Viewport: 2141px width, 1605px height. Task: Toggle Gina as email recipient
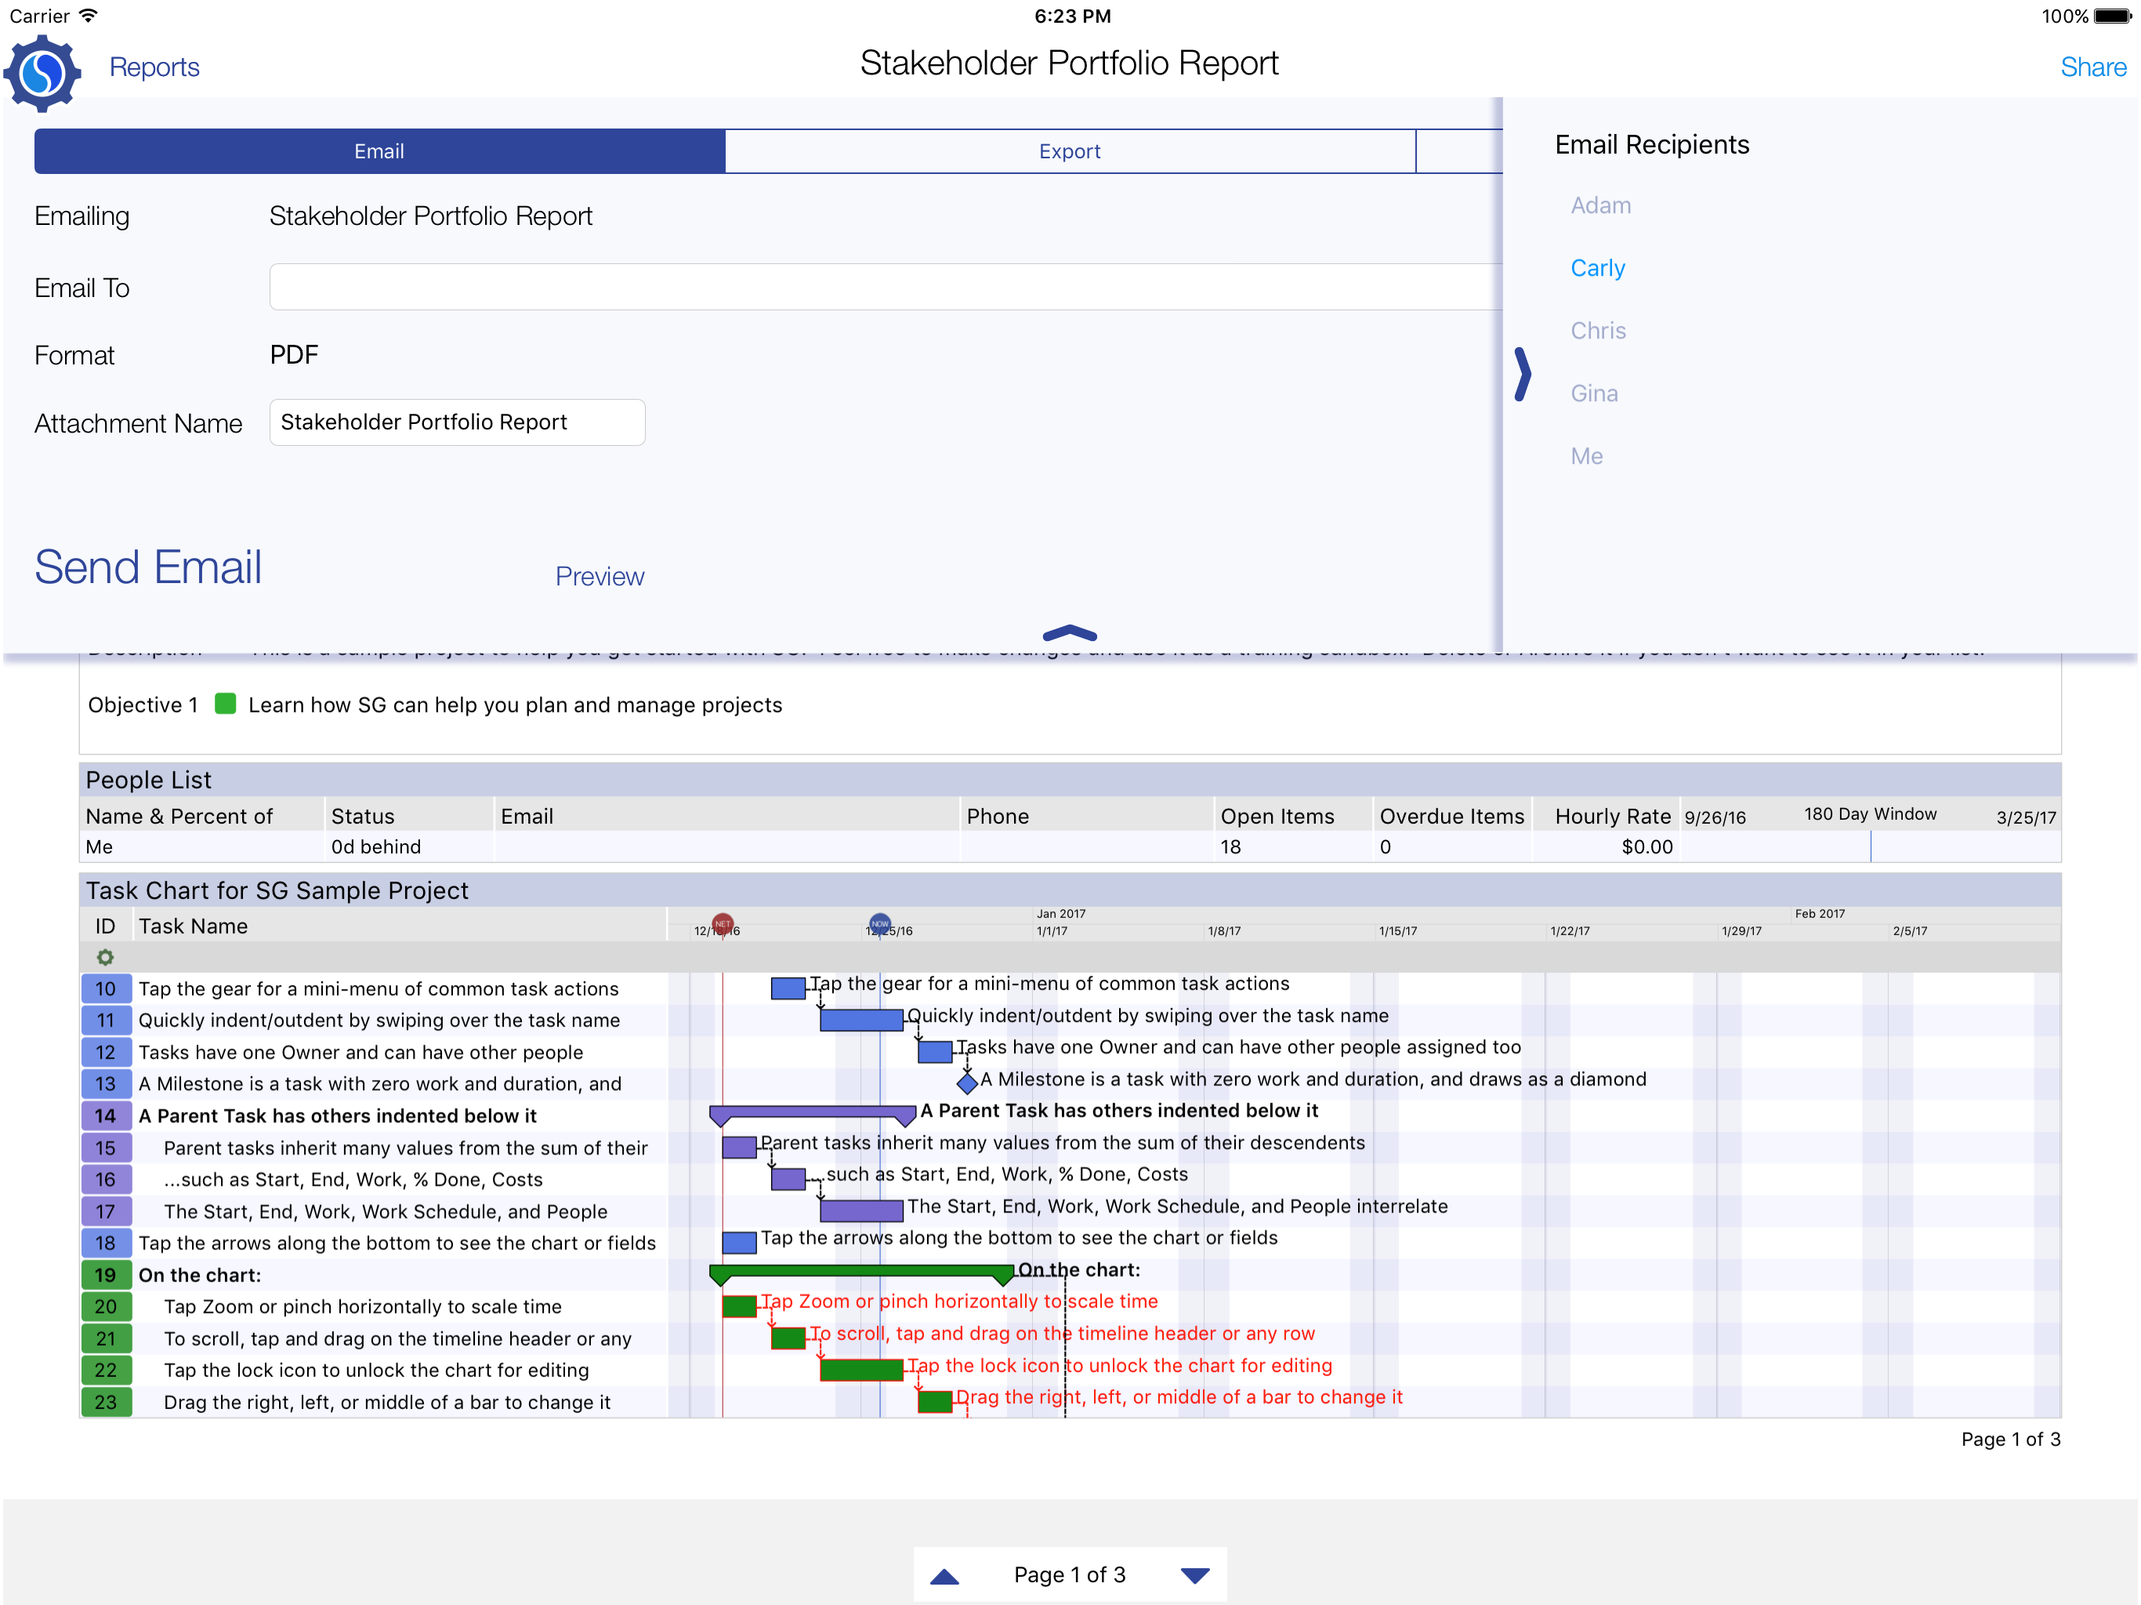[x=1593, y=393]
